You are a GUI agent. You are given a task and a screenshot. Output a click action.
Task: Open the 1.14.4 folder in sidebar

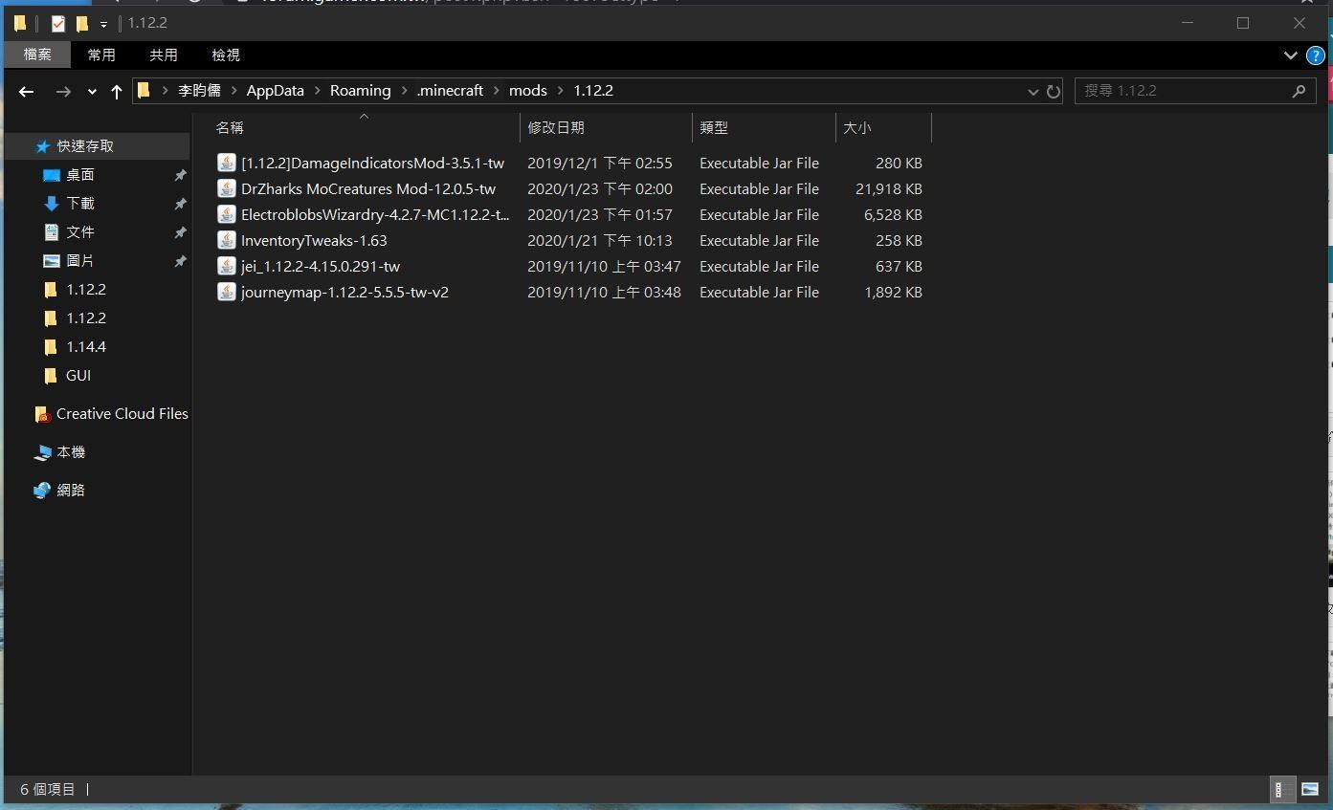[86, 347]
